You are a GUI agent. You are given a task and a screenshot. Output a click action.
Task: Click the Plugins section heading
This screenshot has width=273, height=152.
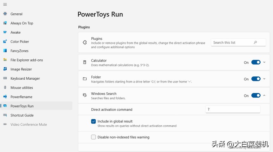(84, 27)
